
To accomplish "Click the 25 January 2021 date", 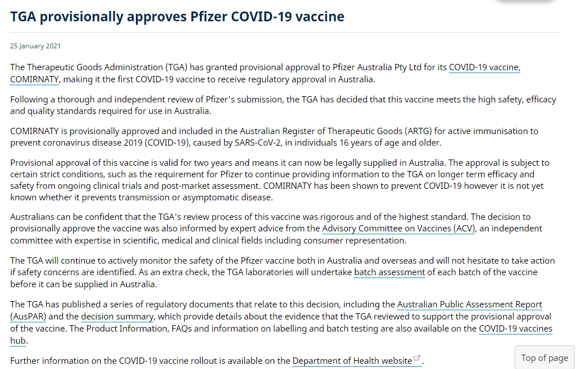I will [x=36, y=46].
